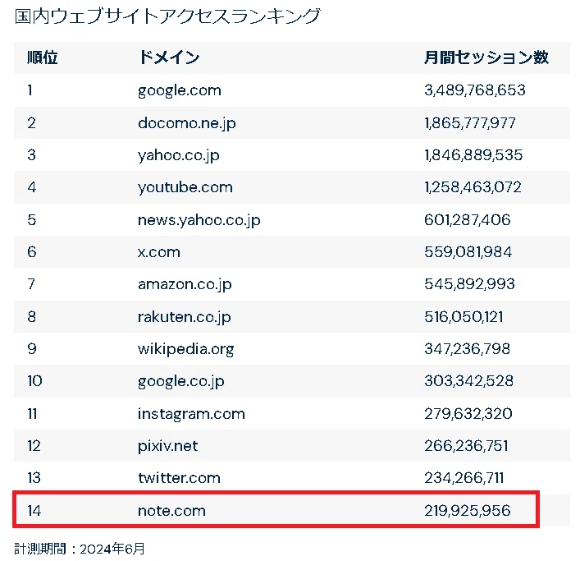Image resolution: width=580 pixels, height=561 pixels.
Task: Click the session value 601,287,406
Action: tap(467, 219)
